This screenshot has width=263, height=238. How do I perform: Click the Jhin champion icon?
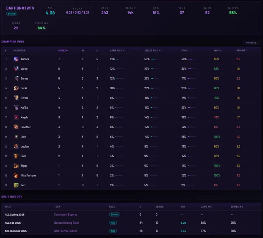click(x=16, y=137)
